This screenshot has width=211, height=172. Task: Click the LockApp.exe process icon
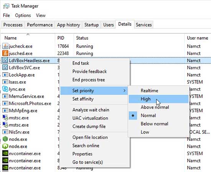pyautogui.click(x=5, y=75)
